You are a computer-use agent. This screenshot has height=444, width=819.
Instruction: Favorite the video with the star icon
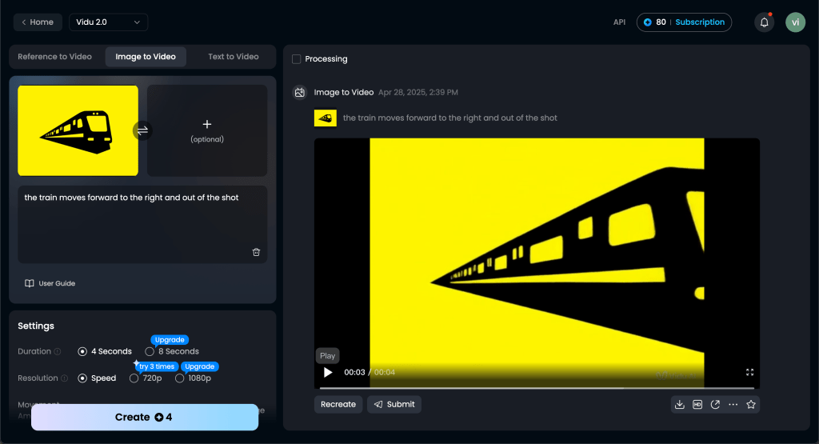click(751, 405)
